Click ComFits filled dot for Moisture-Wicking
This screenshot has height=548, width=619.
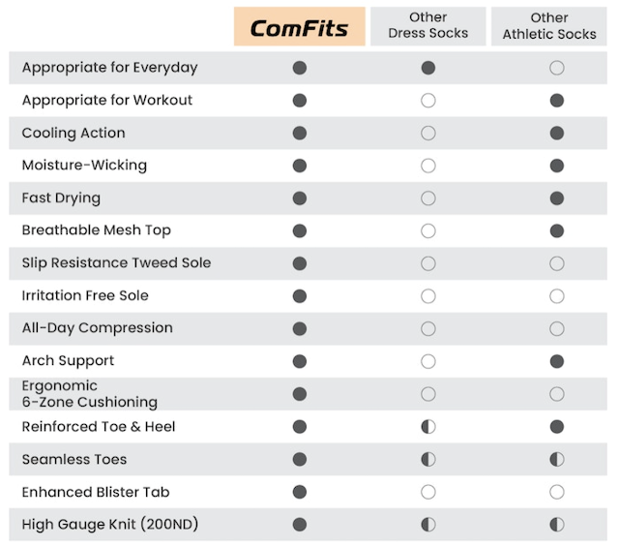pos(300,166)
